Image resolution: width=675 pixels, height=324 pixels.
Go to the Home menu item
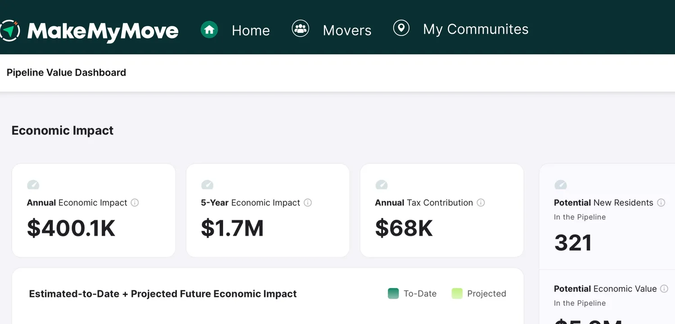tap(251, 31)
